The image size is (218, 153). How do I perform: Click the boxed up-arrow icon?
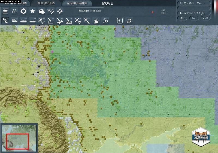(120, 21)
